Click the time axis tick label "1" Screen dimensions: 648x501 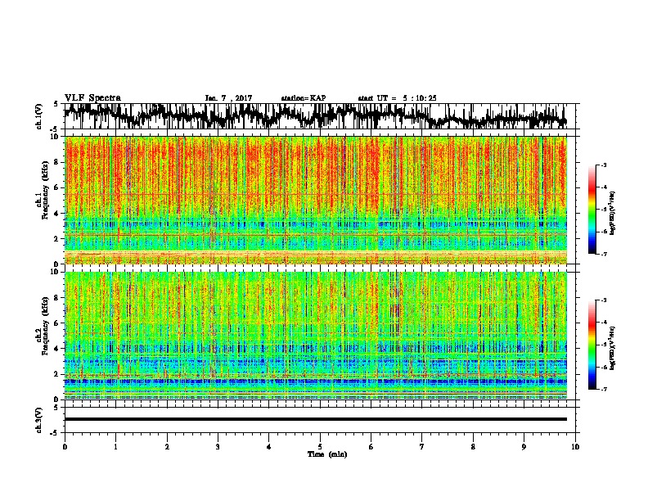pos(115,447)
